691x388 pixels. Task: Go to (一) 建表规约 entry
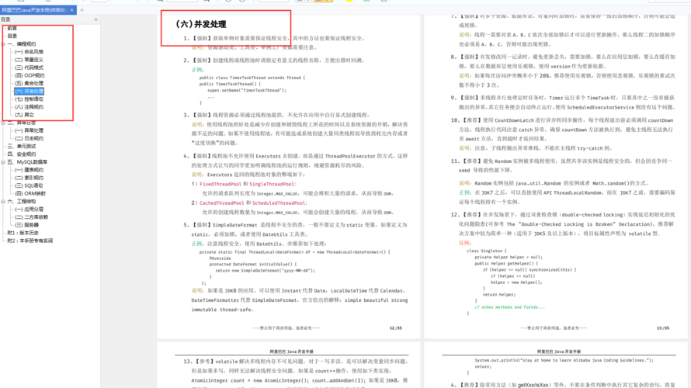(x=29, y=170)
